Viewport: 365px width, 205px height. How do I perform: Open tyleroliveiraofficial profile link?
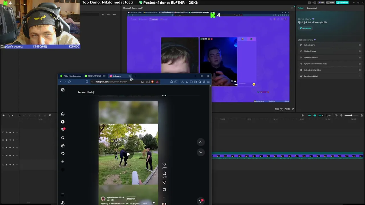[115, 198]
